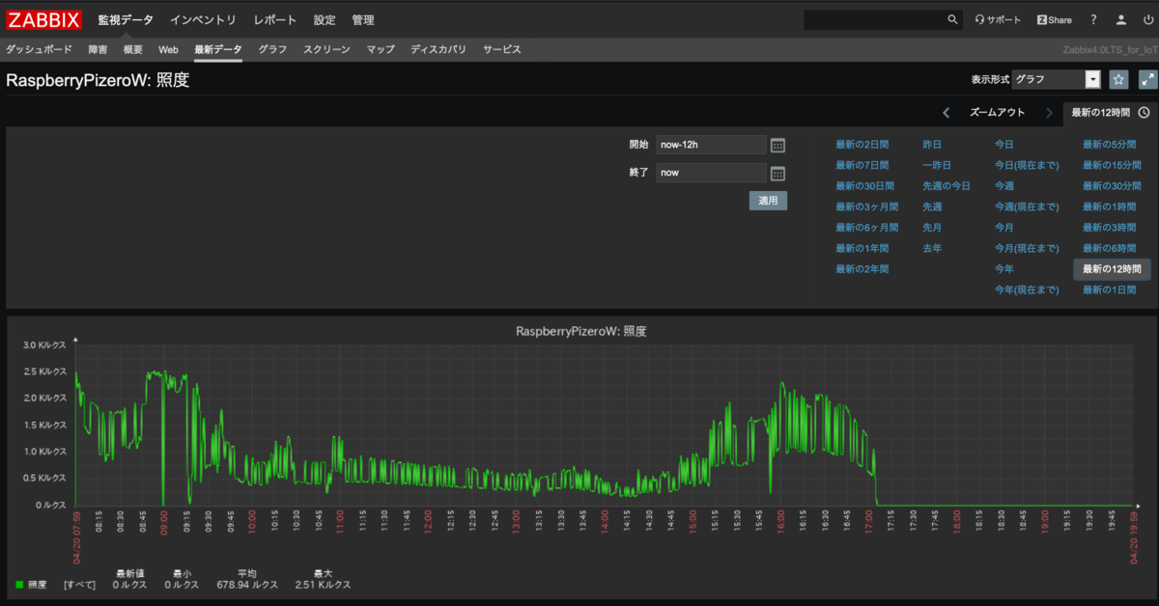The image size is (1159, 606).
Task: Select 一昨日 time range
Action: 937,165
